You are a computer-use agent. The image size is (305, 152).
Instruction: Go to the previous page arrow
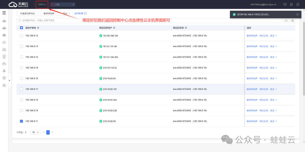[x=44, y=132]
